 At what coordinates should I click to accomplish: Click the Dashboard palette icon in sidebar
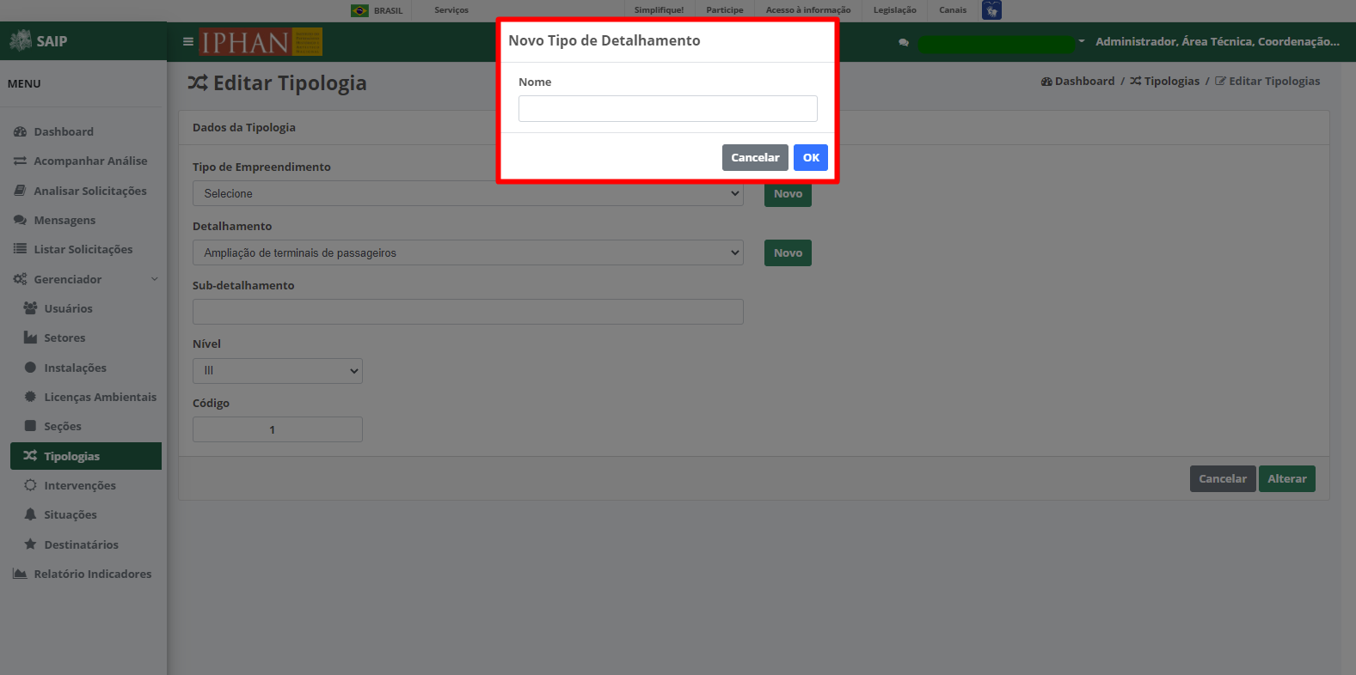click(x=20, y=131)
